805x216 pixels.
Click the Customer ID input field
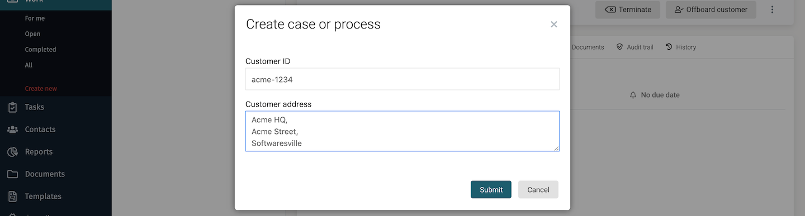pyautogui.click(x=402, y=79)
